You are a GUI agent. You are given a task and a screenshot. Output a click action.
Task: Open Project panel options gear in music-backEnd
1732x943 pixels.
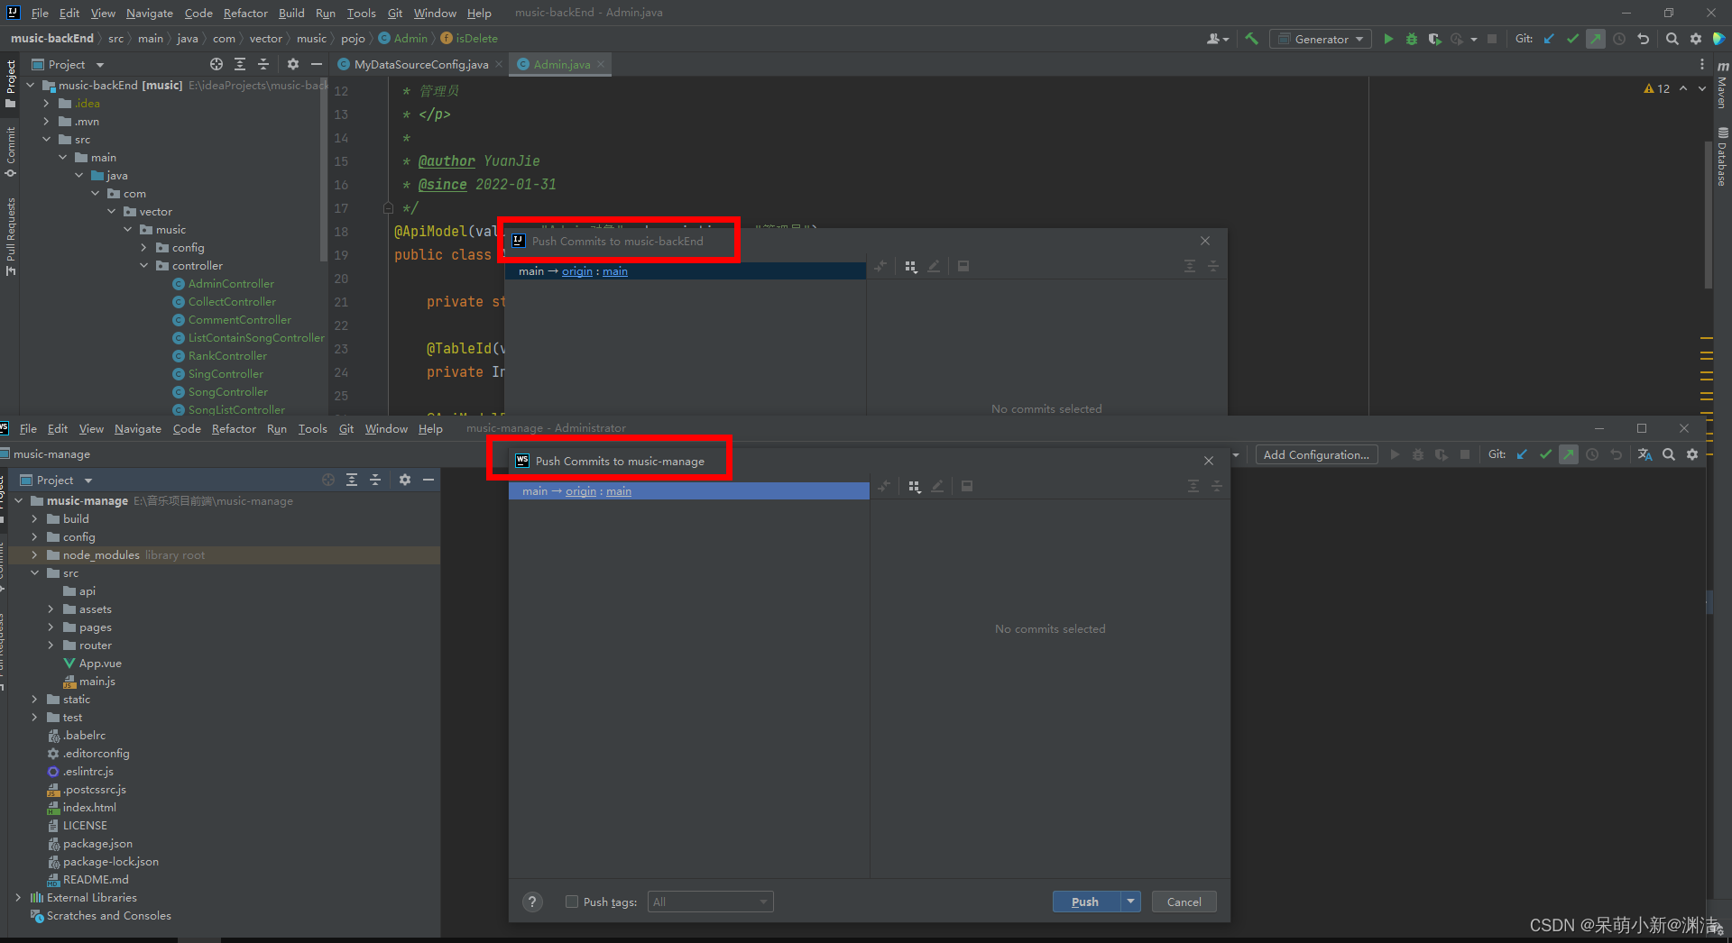pos(292,64)
